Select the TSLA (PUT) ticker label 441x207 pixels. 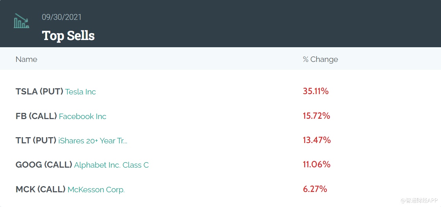tap(39, 92)
